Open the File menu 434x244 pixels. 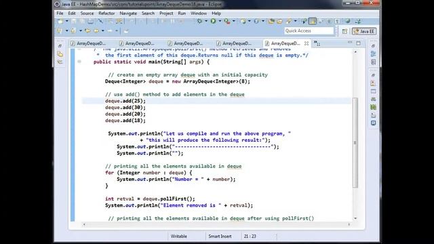tap(60, 14)
